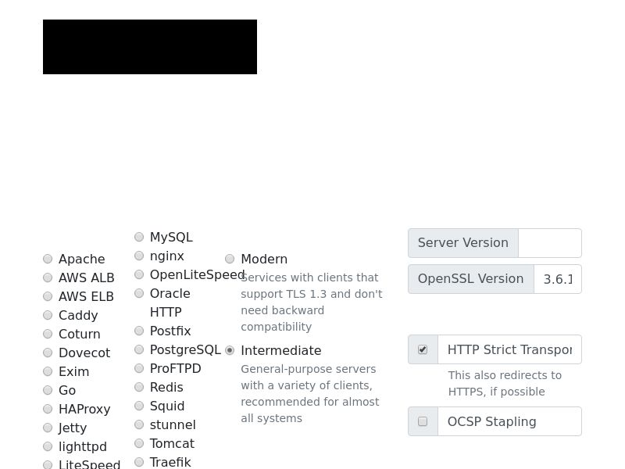The height and width of the screenshot is (469, 625).
Task: Click the Server Version input field
Action: click(550, 243)
